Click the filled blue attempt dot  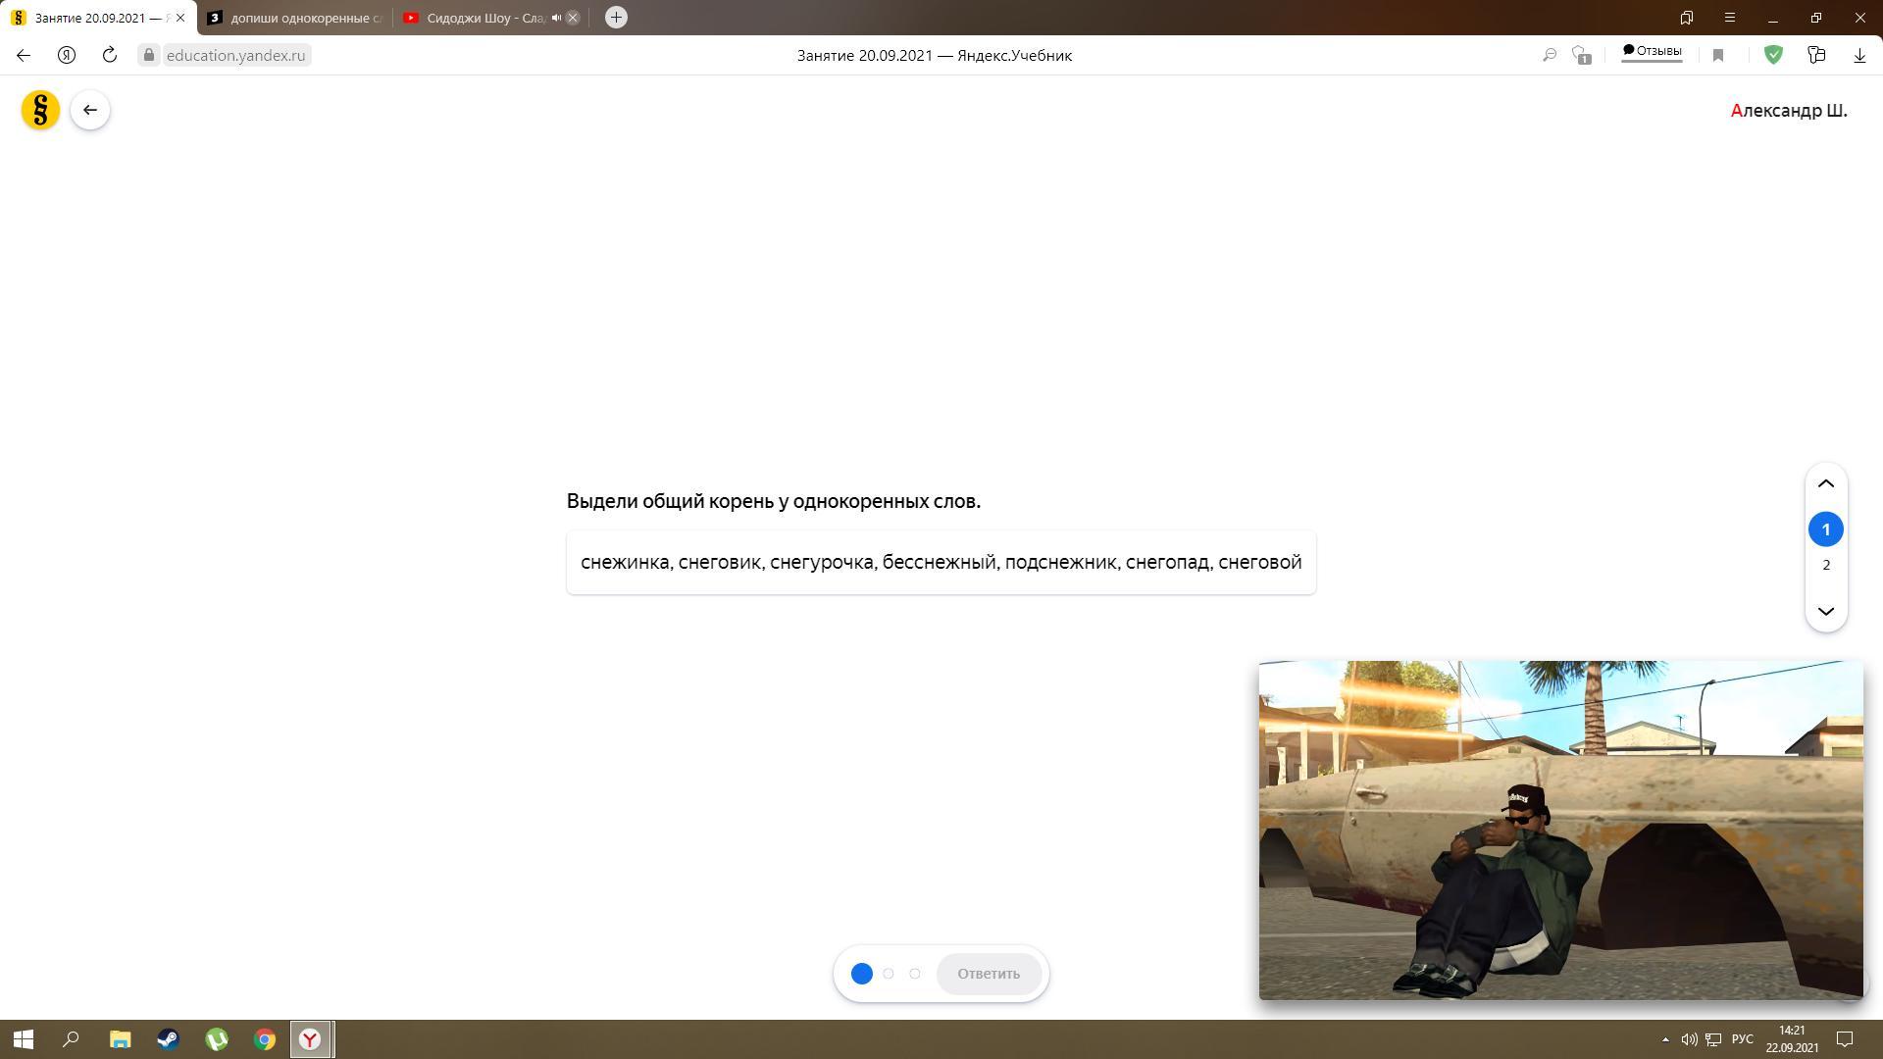point(862,974)
